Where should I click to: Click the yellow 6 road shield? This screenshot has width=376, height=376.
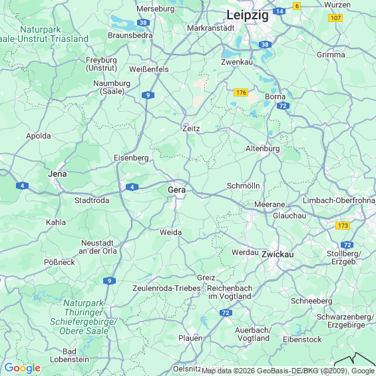pyautogui.click(x=297, y=6)
